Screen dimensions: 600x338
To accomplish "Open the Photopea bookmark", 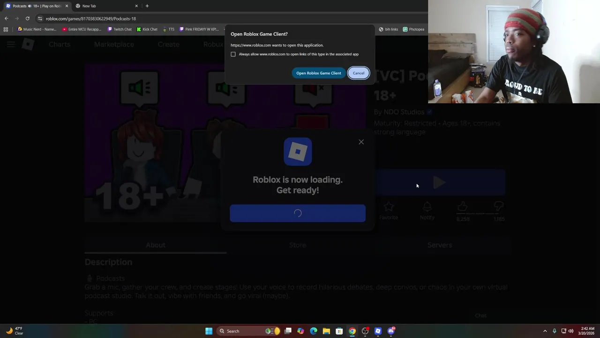I will pos(414,29).
